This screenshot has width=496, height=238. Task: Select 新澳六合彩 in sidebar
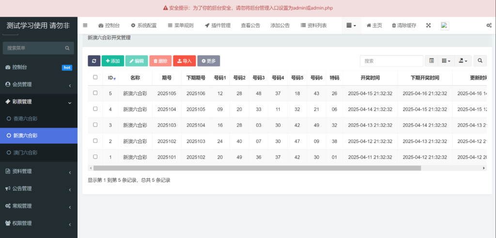pos(39,135)
